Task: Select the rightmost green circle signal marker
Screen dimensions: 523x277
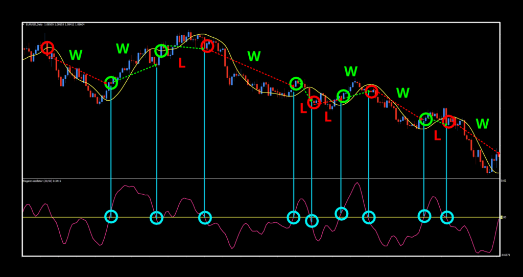Action: (x=425, y=119)
